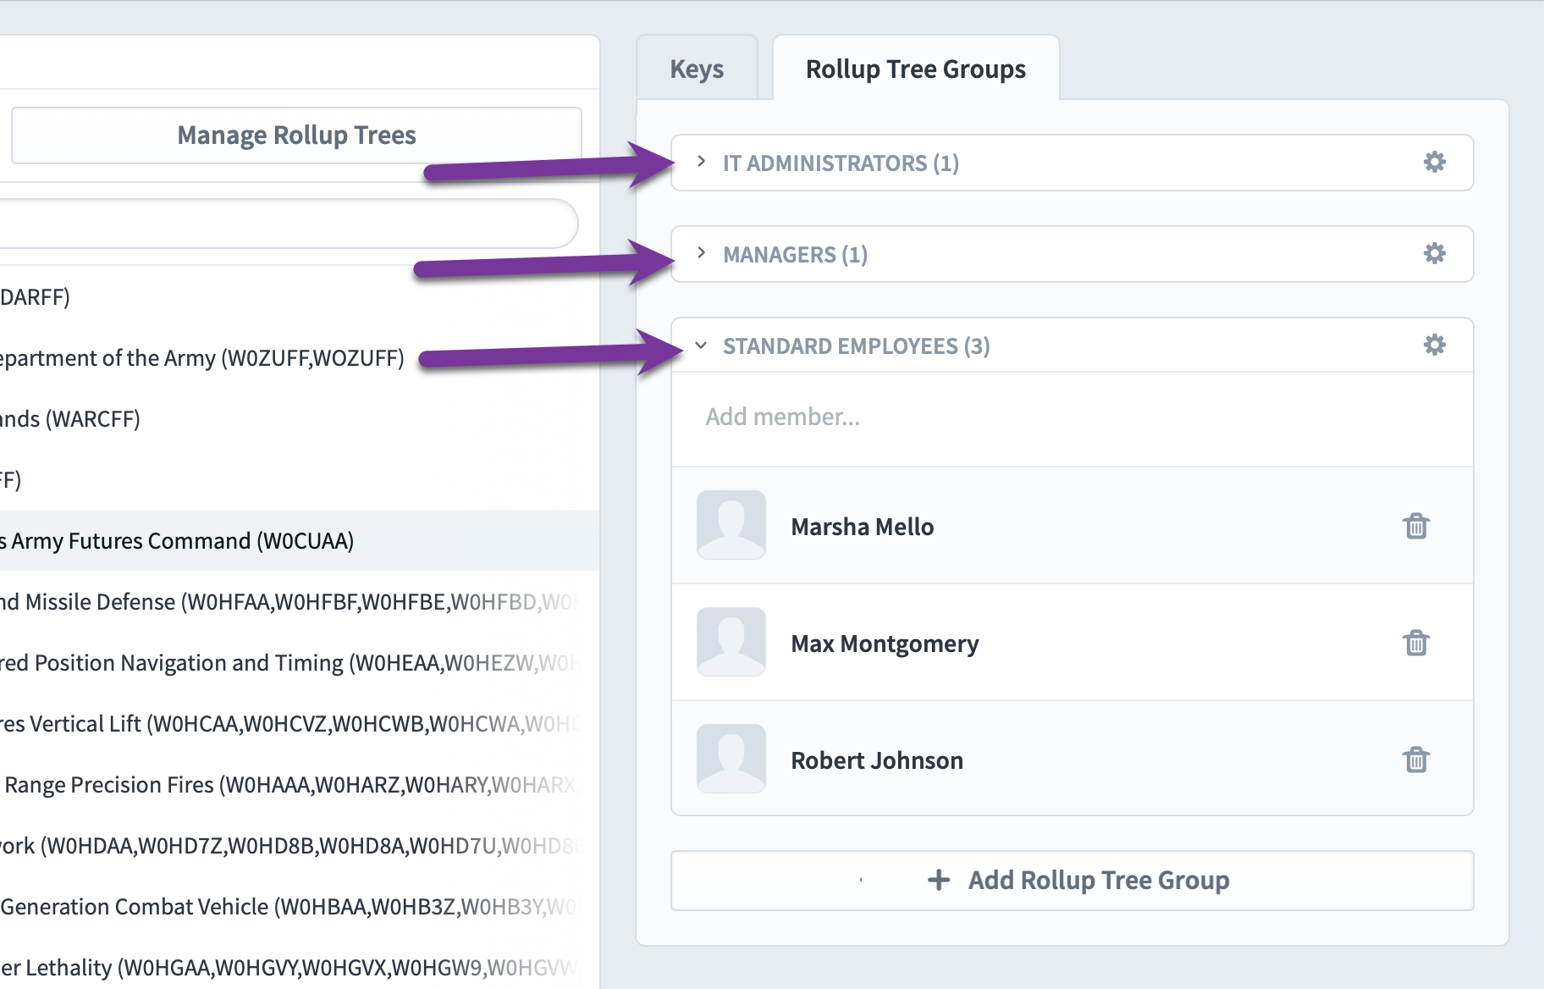Viewport: 1544px width, 989px height.
Task: Expand the Managers group chevron
Action: point(701,252)
